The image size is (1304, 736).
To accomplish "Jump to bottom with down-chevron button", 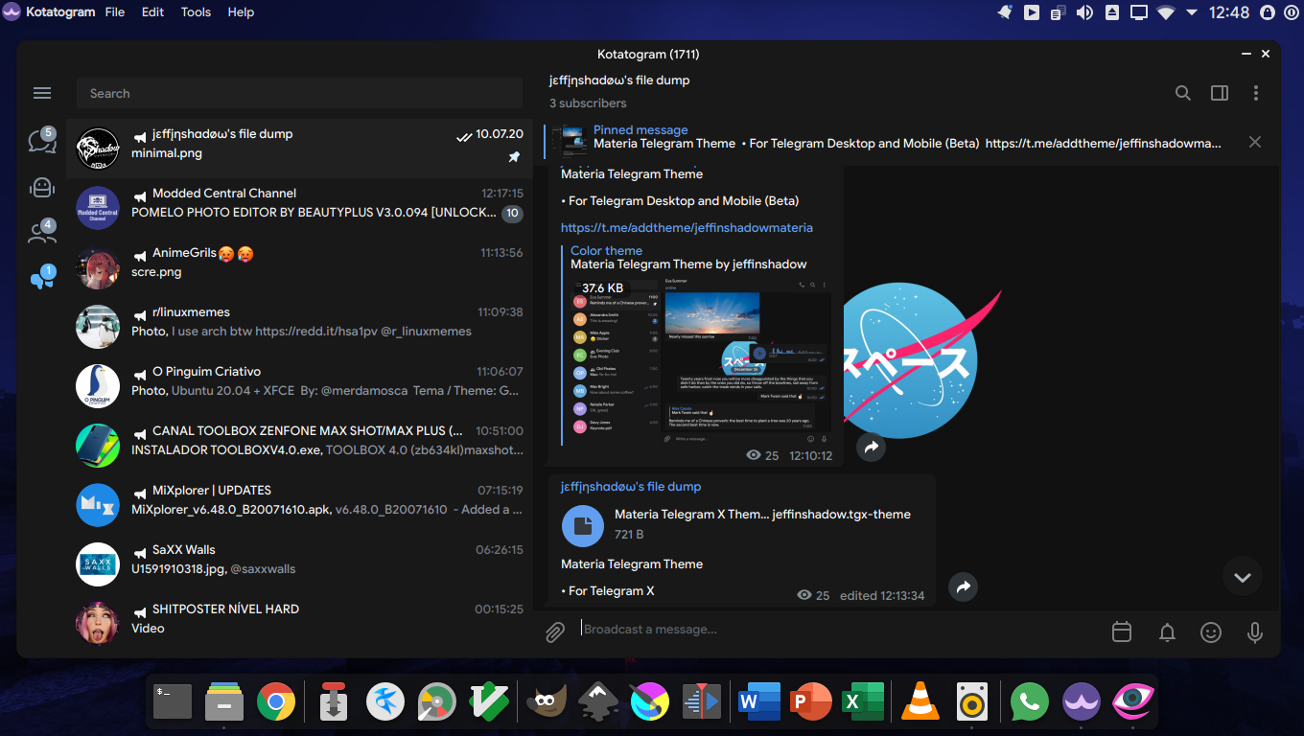I will [1243, 576].
